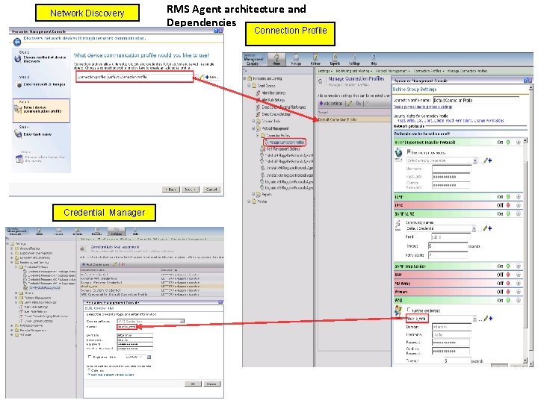Click help icon on Define Group Settings dialog
This screenshot has width=538, height=403.
(x=525, y=81)
